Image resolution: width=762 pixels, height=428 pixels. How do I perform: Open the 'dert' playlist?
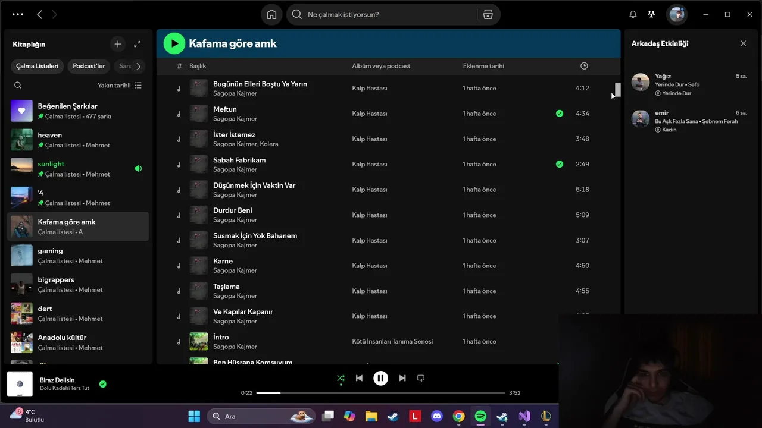[78, 313]
